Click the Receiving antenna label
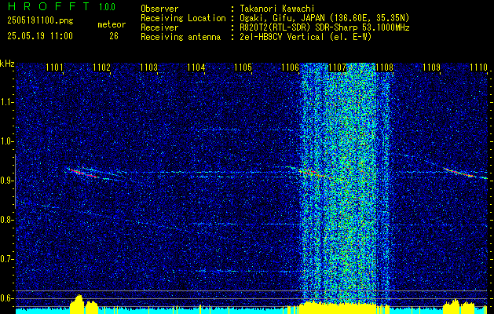494x314 pixels. [x=181, y=37]
